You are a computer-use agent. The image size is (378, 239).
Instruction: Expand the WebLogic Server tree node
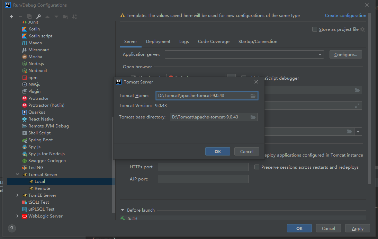coord(17,216)
